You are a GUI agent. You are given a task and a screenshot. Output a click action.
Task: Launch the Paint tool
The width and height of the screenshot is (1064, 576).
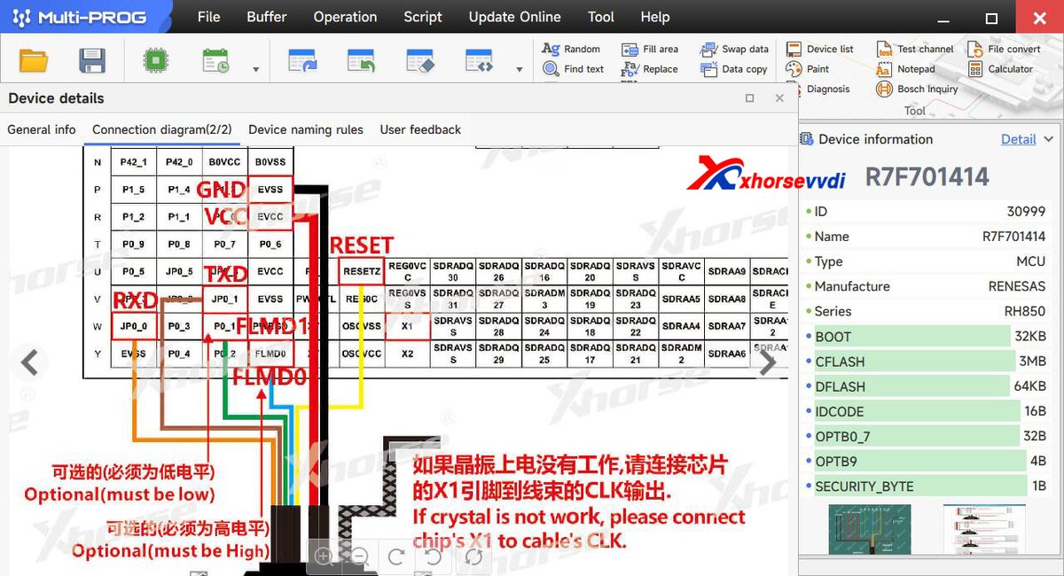[808, 69]
